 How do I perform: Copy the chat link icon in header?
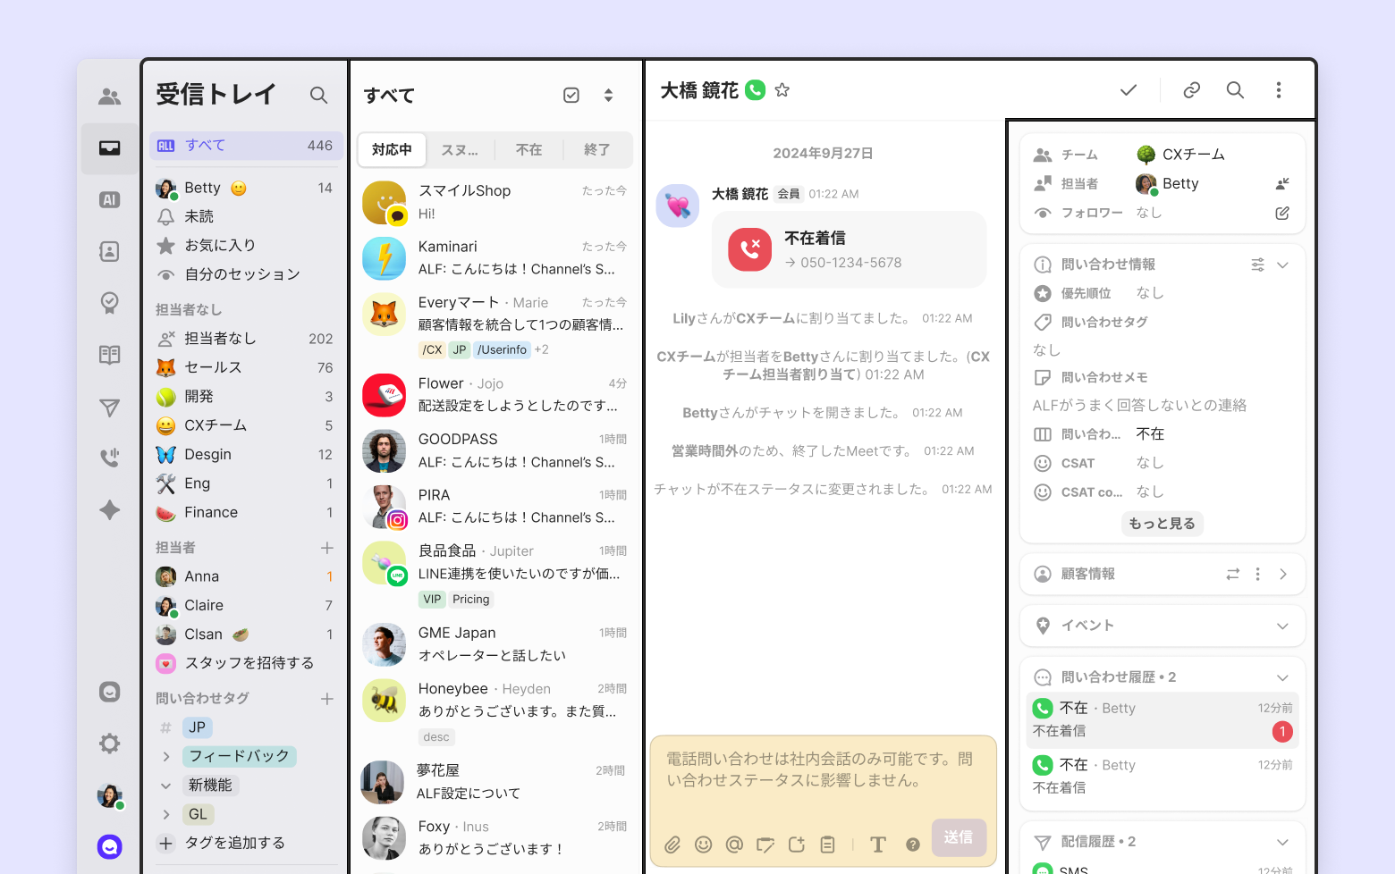click(1191, 90)
